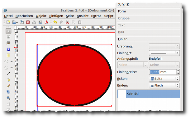
Task: Create a new document with the toolbar icon
Action: 8,22
